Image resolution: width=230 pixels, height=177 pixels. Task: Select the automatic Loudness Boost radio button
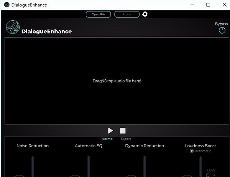[x=192, y=151]
